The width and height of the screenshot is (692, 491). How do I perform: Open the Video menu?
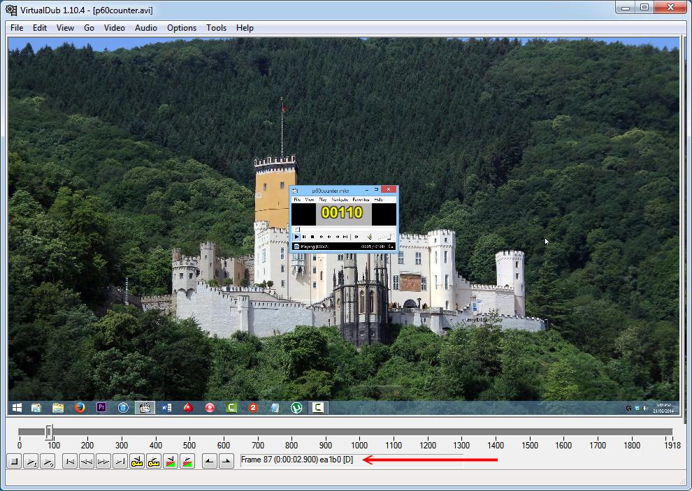tap(115, 28)
